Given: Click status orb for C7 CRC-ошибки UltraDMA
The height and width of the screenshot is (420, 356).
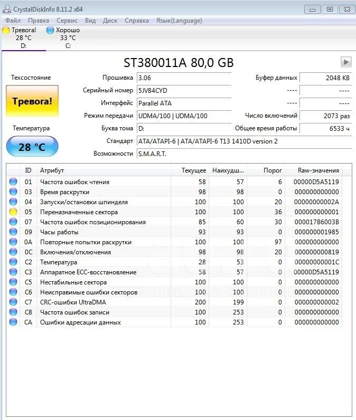Looking at the screenshot, I should 13,302.
